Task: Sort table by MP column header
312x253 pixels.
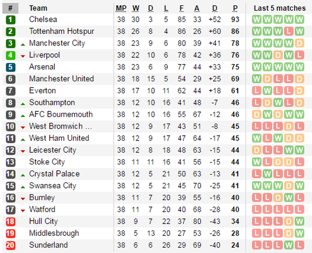Action: (121, 8)
